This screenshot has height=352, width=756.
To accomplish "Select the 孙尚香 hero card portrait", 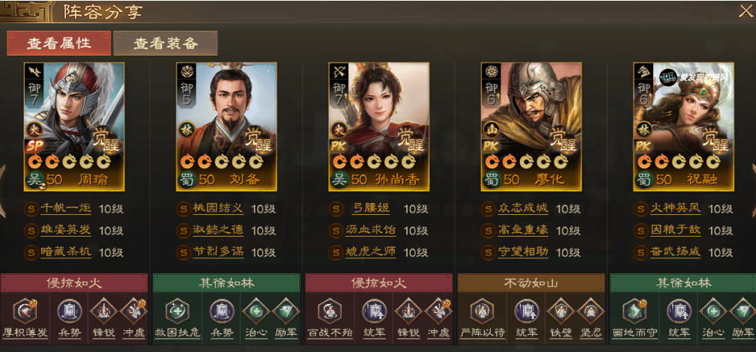I will point(378,127).
